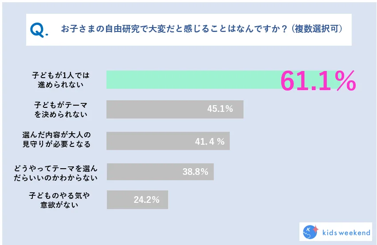The image size is (377, 245).
Task: Click the label どうやってテーマを選んだらいいのかわからない
Action: (55, 173)
